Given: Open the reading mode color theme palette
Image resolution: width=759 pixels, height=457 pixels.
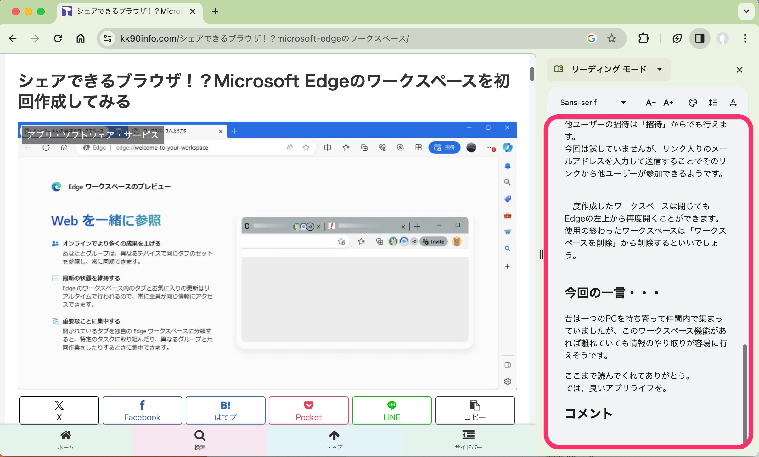Looking at the screenshot, I should (x=693, y=103).
